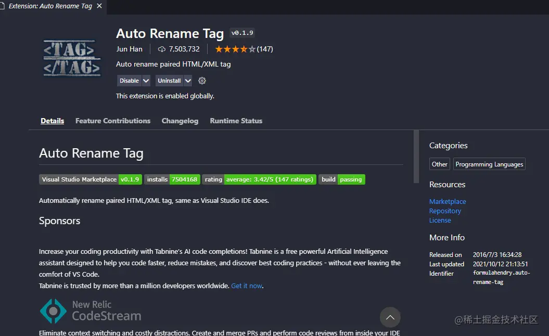Expand the Disable dropdown arrow
The height and width of the screenshot is (336, 549).
146,81
